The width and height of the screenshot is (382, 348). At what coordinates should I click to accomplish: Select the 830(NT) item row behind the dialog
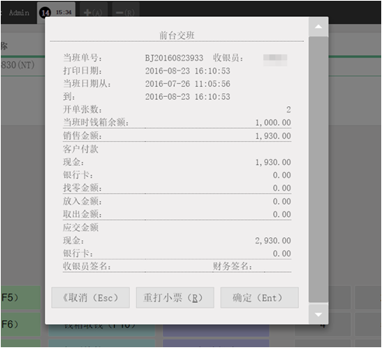(23, 65)
